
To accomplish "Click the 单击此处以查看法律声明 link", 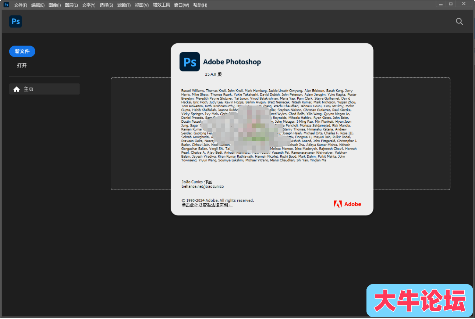I will 207,205.
